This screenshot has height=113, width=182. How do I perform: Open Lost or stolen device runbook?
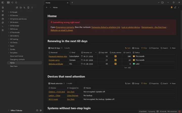click(x=131, y=27)
